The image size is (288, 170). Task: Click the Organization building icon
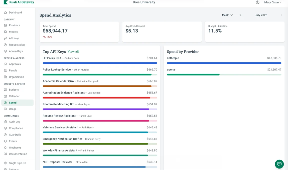click(5, 77)
